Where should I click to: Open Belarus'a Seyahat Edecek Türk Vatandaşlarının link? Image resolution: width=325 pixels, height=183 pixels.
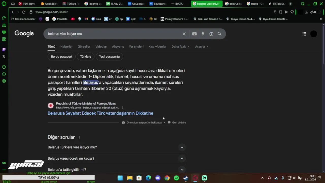(x=101, y=113)
